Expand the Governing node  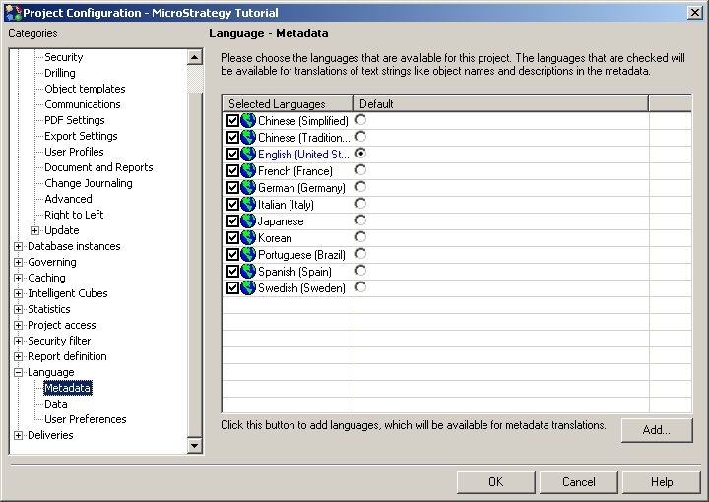[x=18, y=262]
